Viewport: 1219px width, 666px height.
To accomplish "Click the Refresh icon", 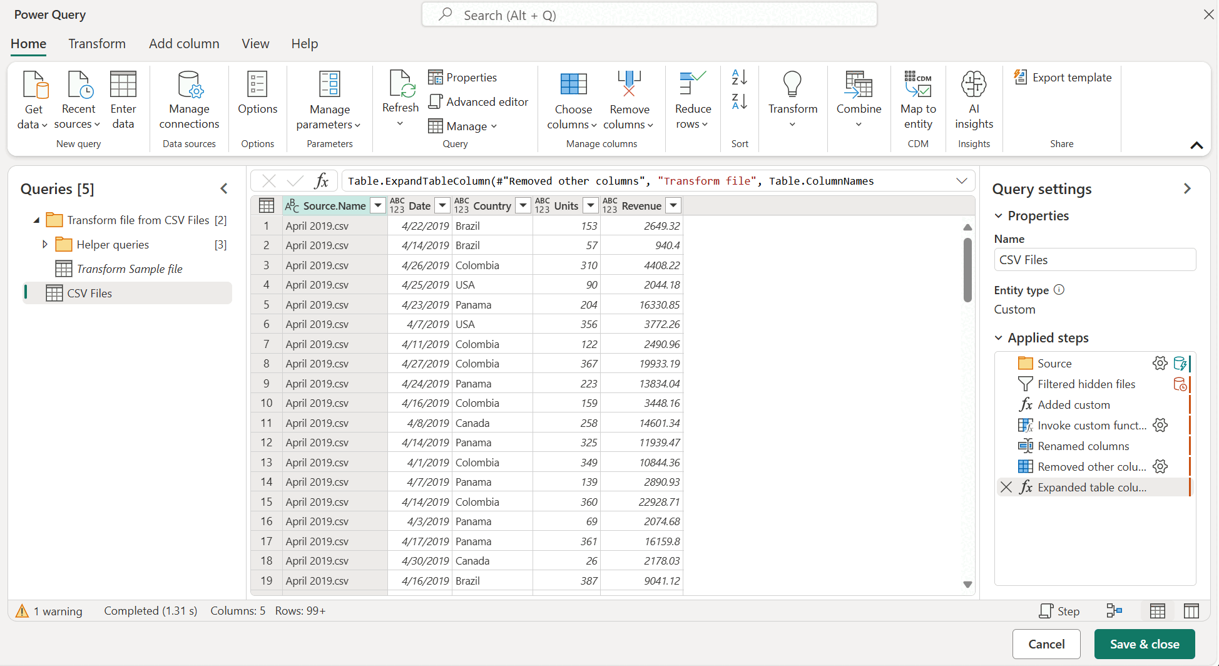I will [400, 85].
